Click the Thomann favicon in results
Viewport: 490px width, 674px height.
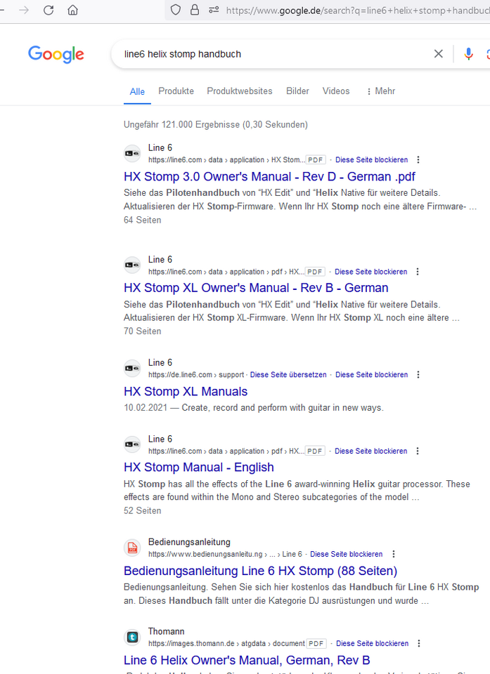(132, 637)
